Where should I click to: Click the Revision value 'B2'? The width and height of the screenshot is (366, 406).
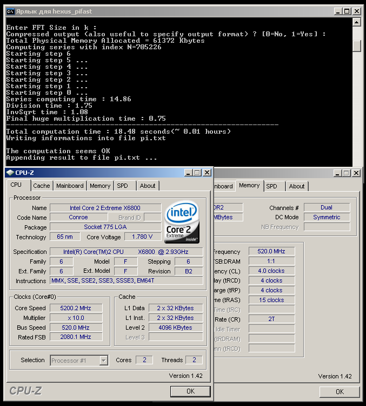(189, 271)
